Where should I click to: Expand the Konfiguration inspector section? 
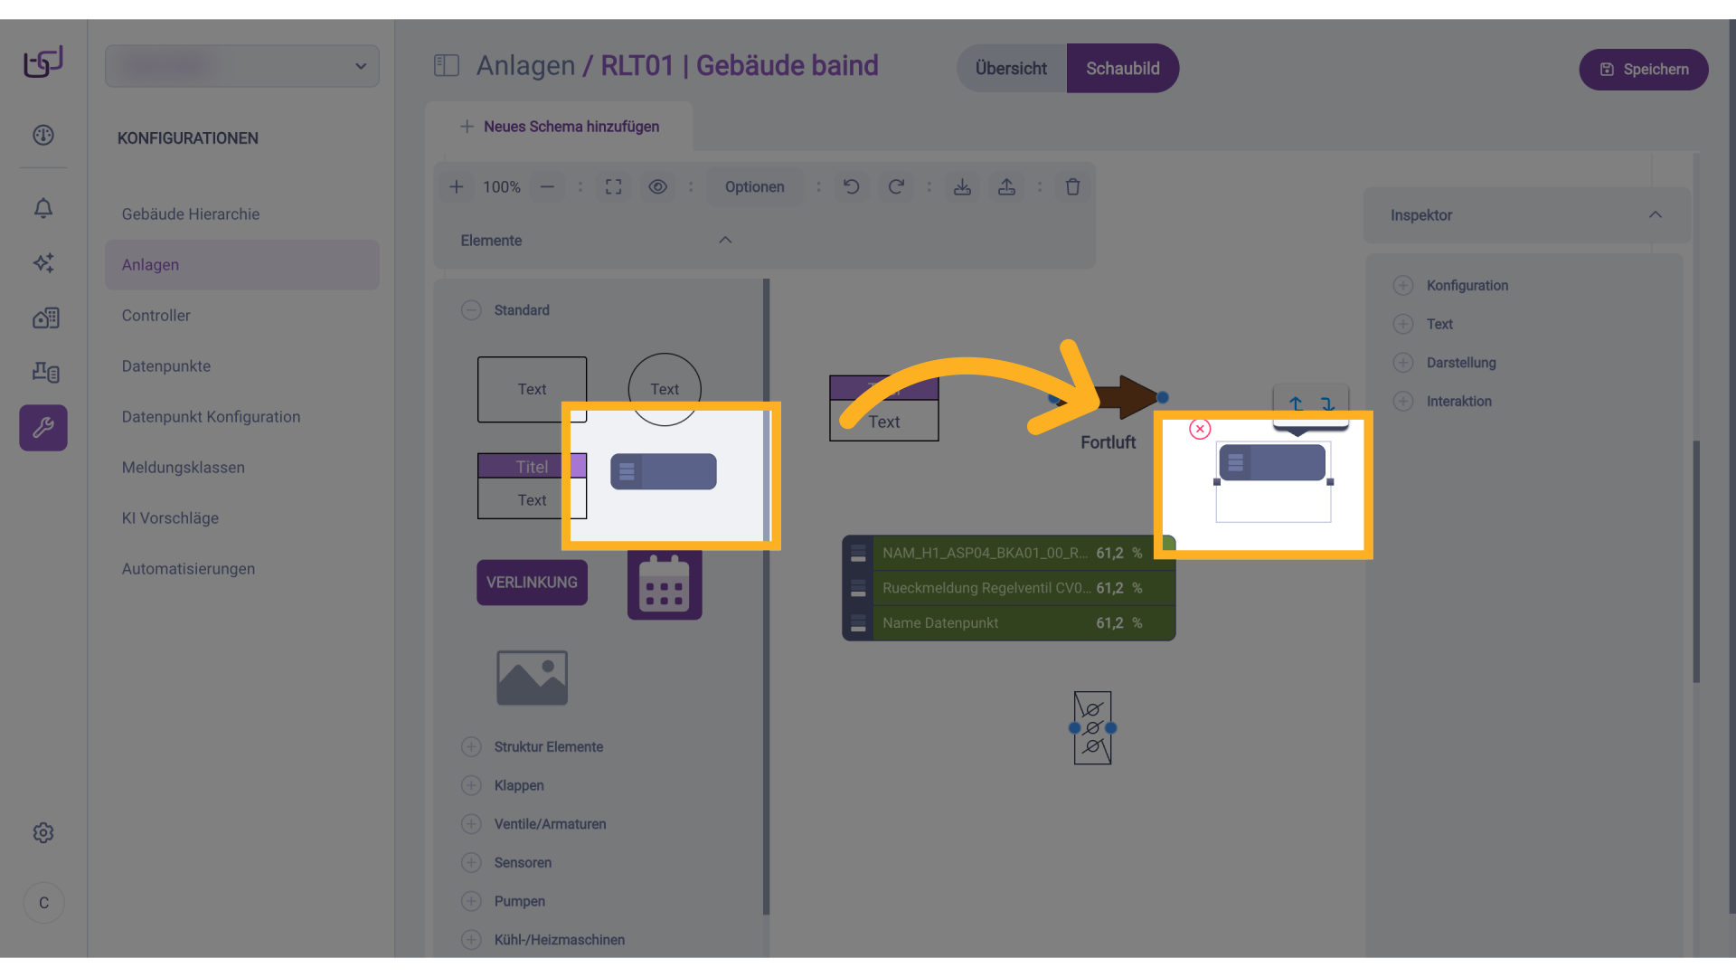click(1403, 286)
